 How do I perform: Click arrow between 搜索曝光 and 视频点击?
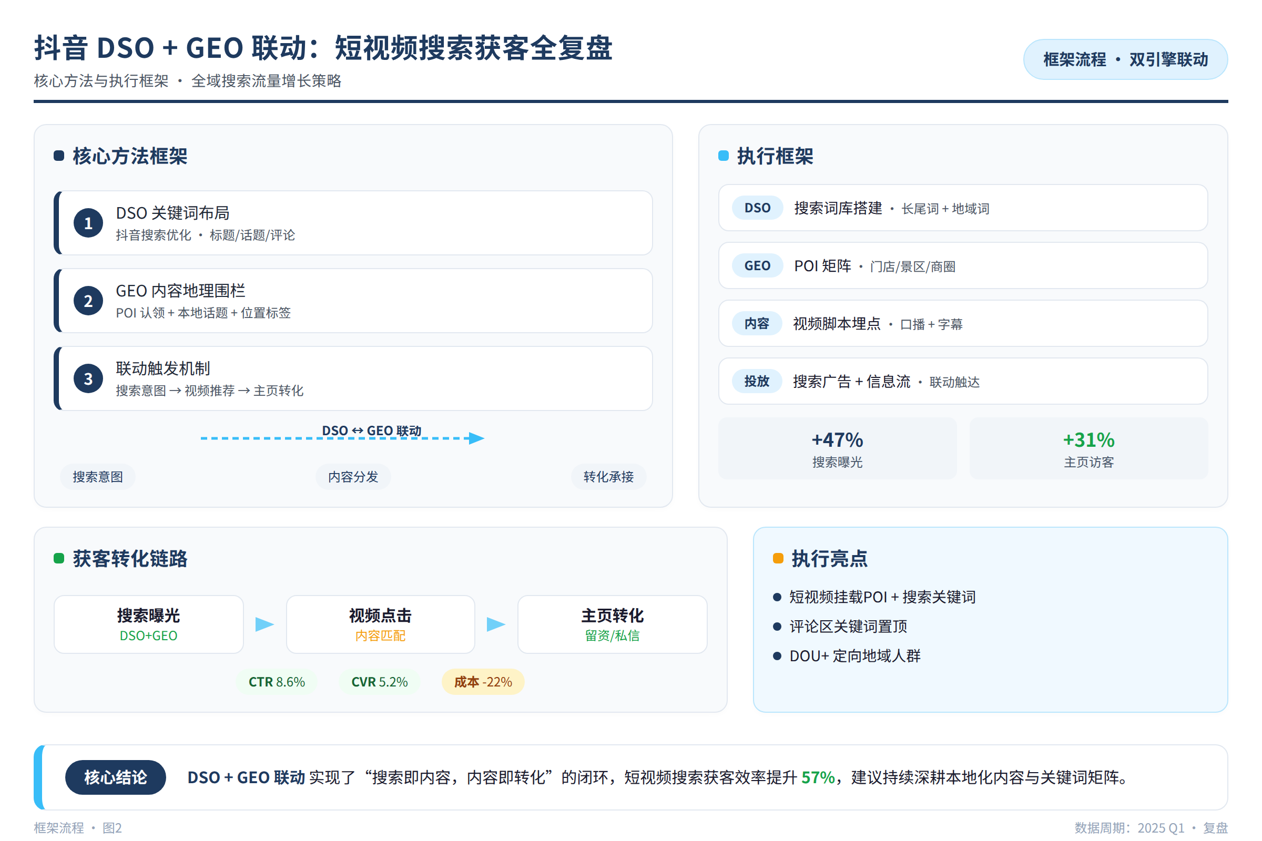[264, 624]
